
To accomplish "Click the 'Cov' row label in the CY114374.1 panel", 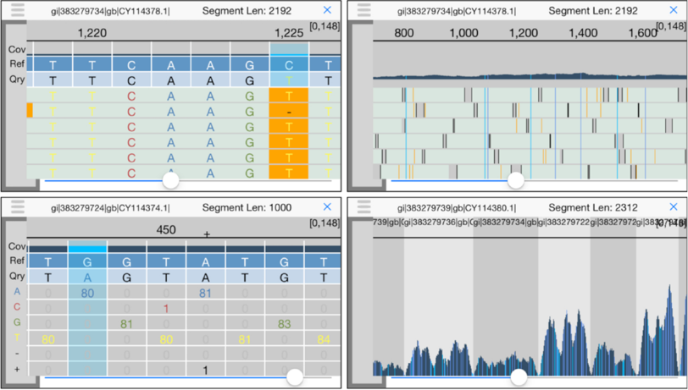I will [17, 246].
